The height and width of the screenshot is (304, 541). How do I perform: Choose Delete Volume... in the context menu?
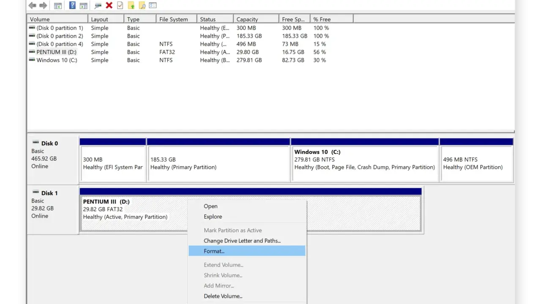pos(247,296)
